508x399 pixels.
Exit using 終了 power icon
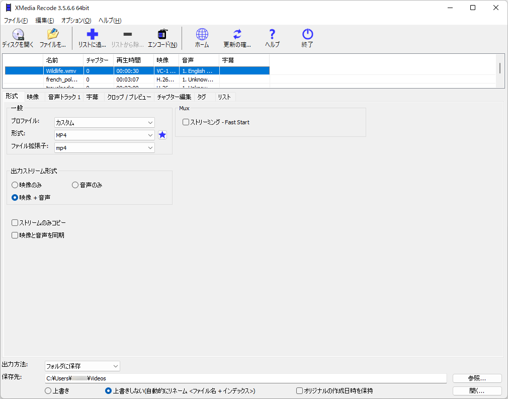click(x=307, y=38)
